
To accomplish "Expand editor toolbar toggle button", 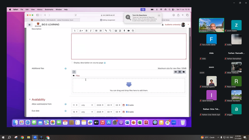I will coord(75,31).
